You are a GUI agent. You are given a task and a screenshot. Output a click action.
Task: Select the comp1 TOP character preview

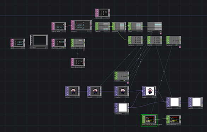[x=150, y=91]
